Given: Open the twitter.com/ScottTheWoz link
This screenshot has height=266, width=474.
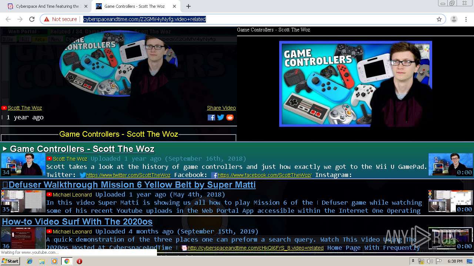Looking at the screenshot, I should point(128,175).
